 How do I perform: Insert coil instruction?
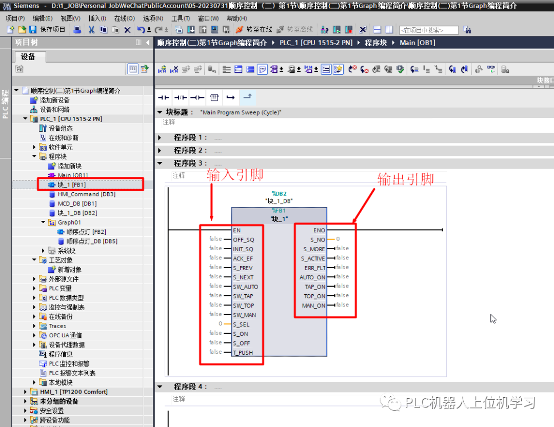pos(197,97)
